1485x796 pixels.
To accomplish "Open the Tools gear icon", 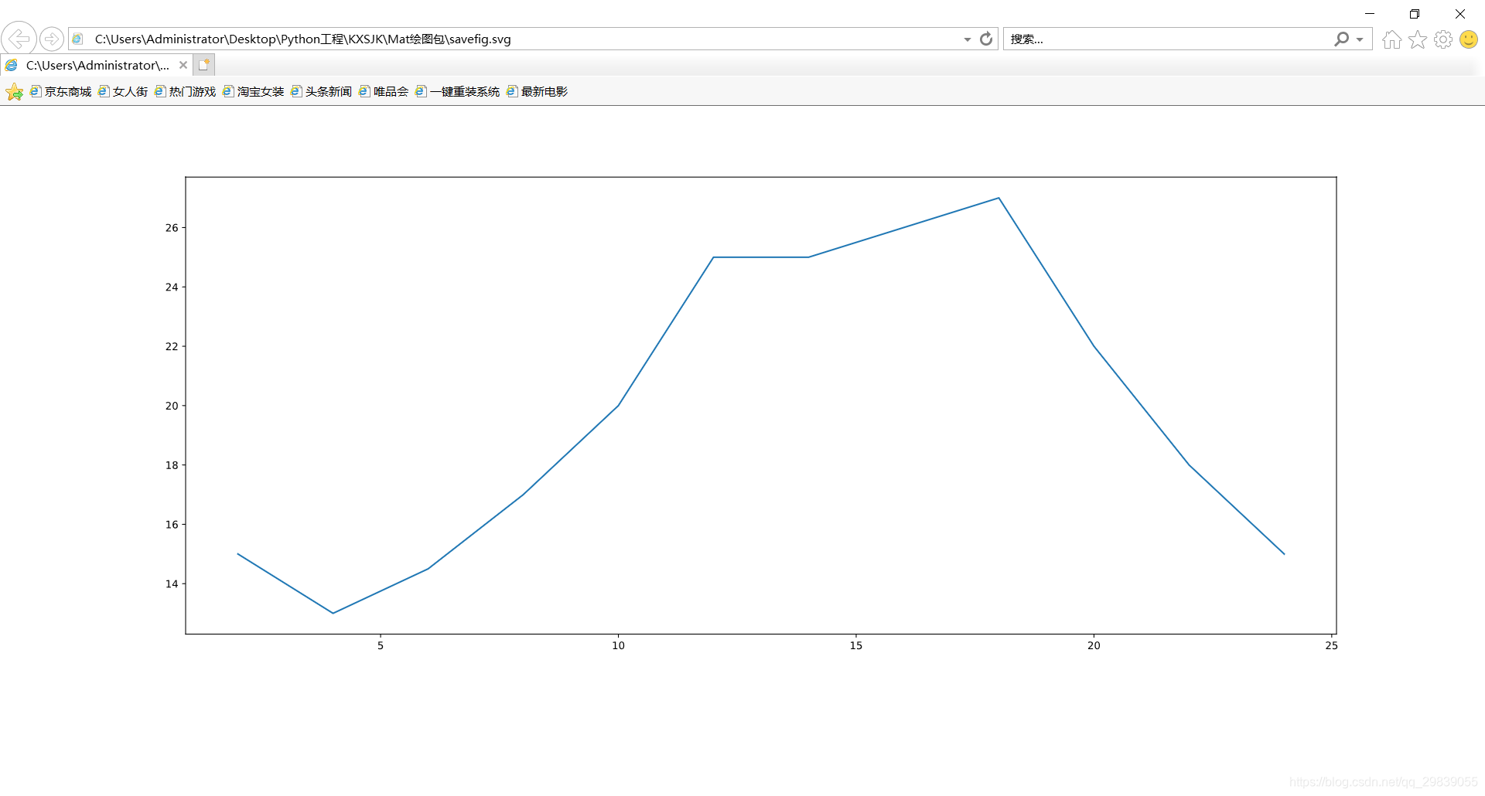I will coord(1443,39).
